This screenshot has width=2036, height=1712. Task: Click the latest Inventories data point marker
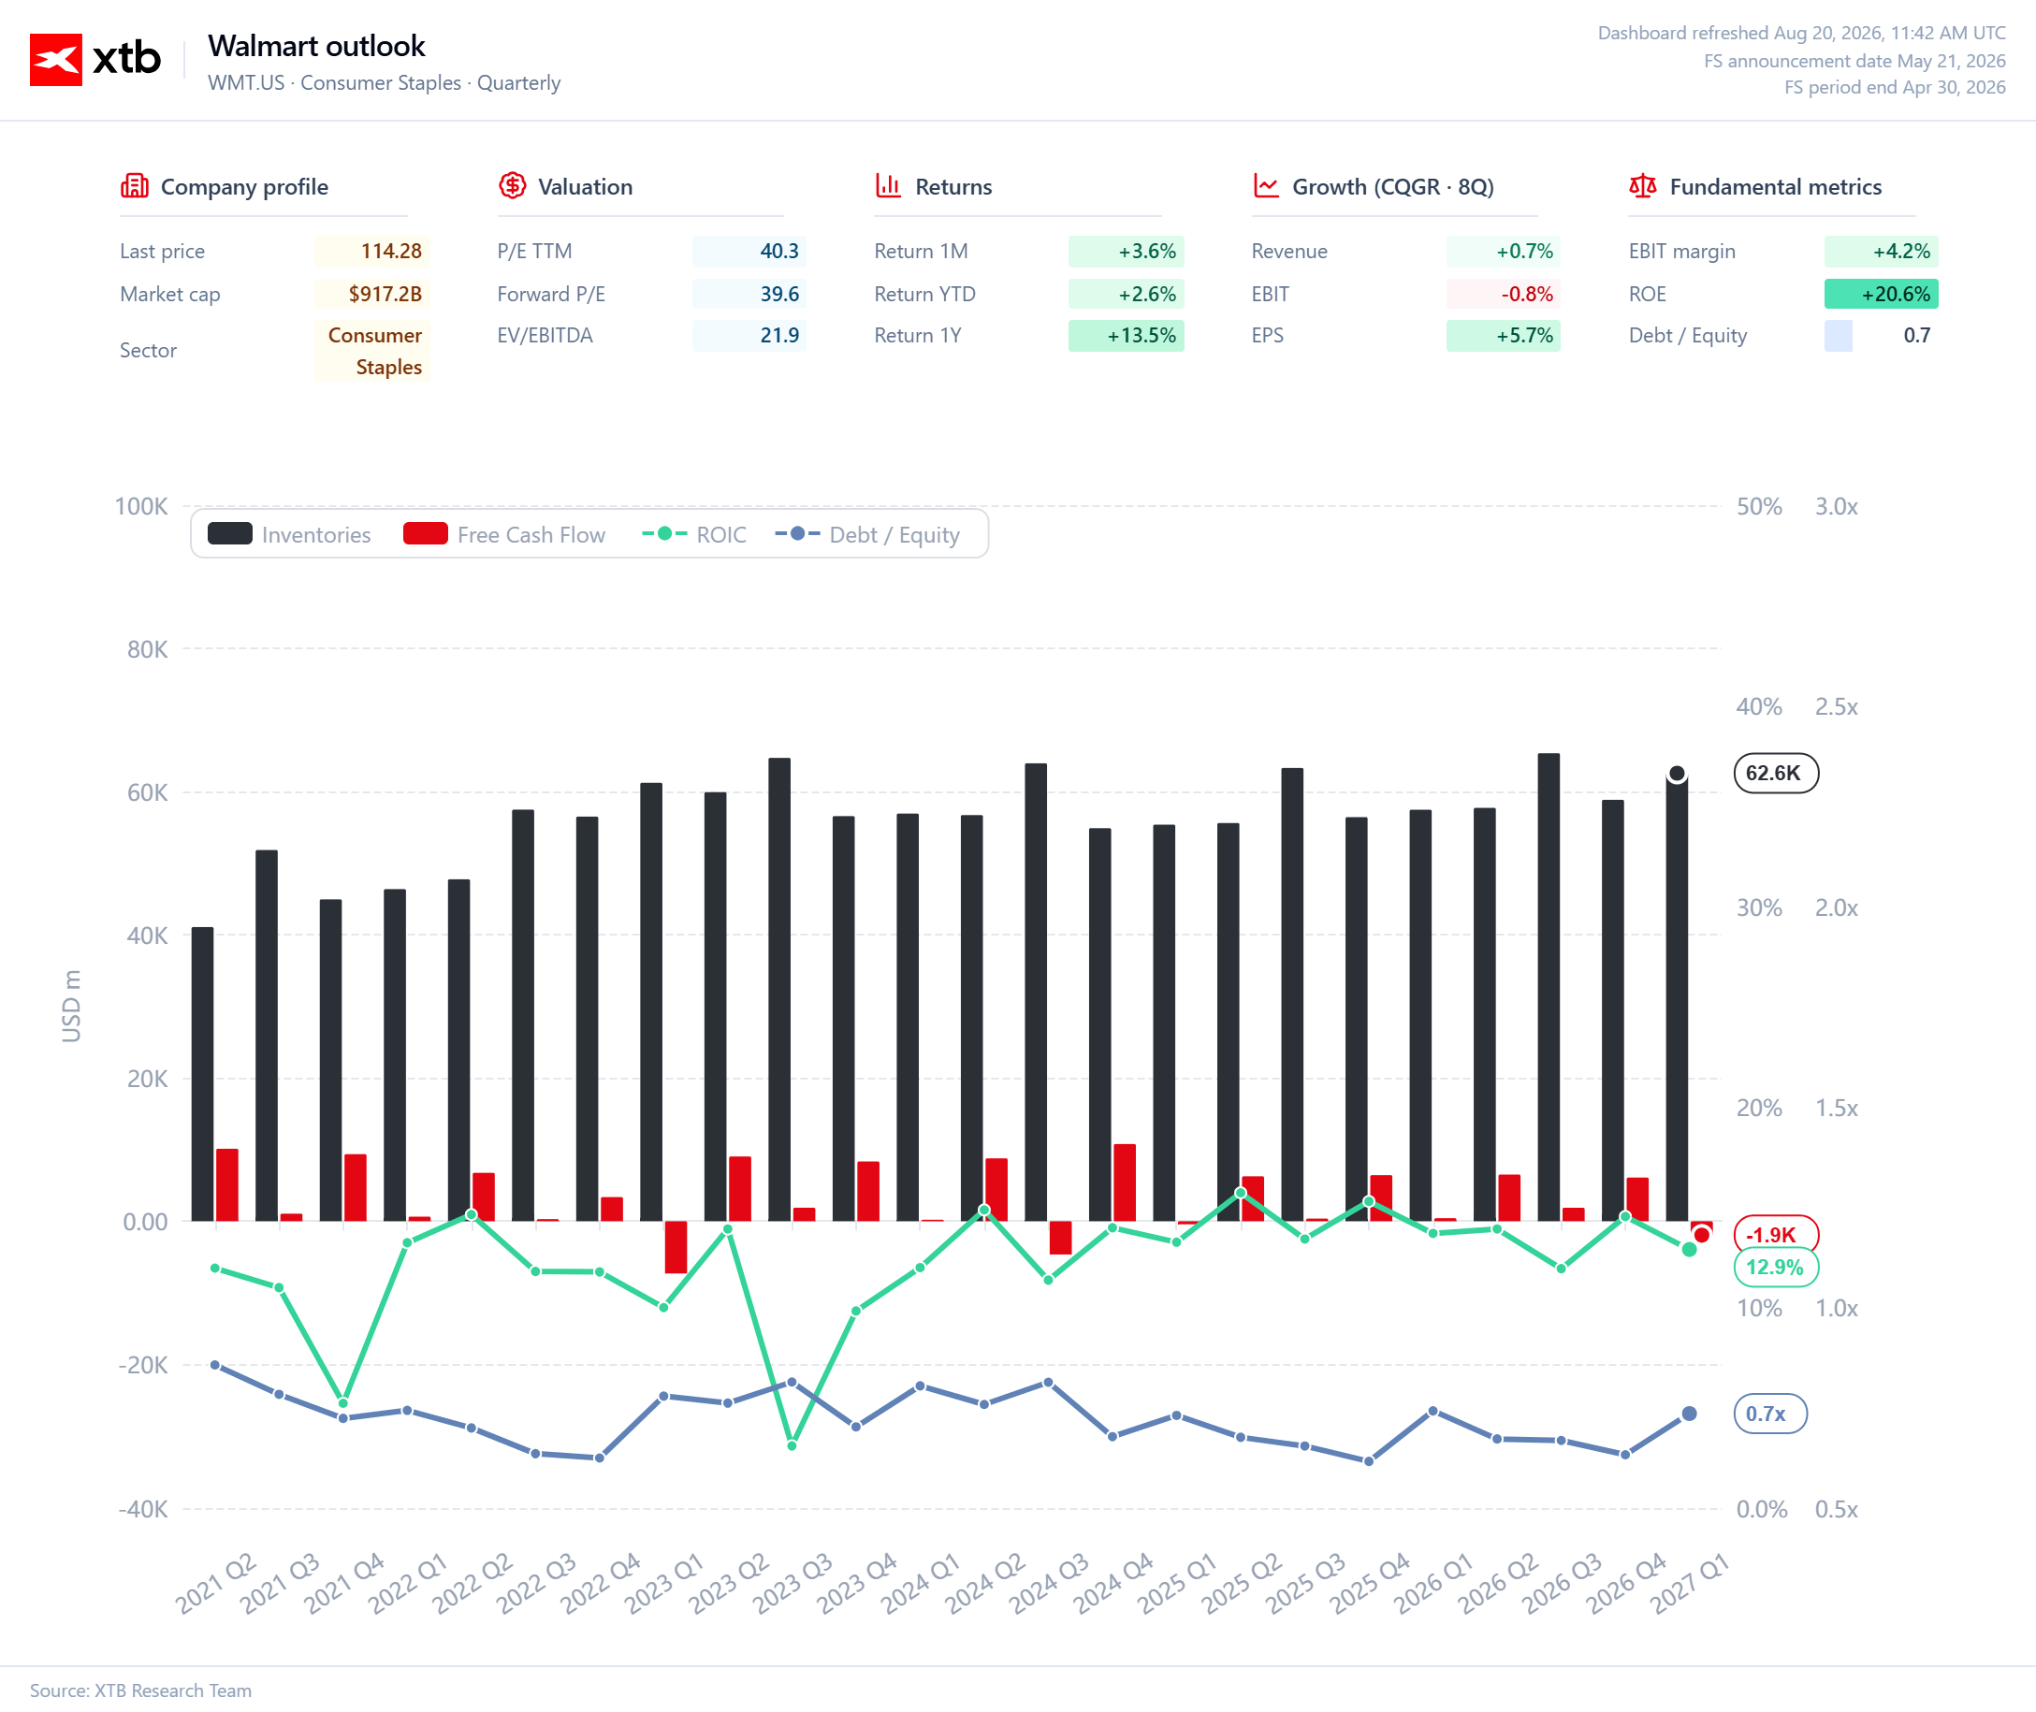[1676, 775]
